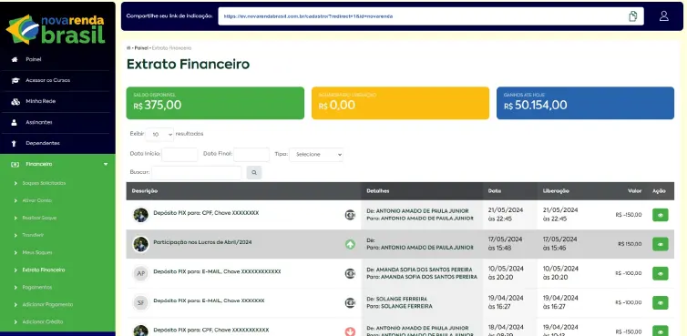Click the avatar on the 21/05/2024 deposit row
687x336 pixels.
(140, 215)
